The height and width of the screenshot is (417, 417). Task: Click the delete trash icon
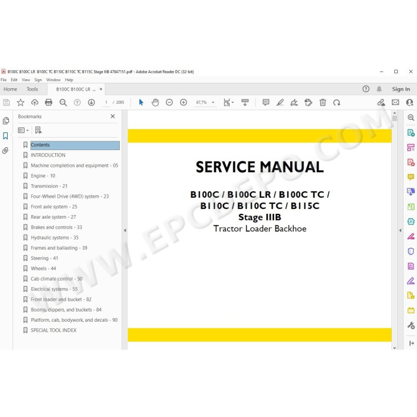tap(323, 102)
